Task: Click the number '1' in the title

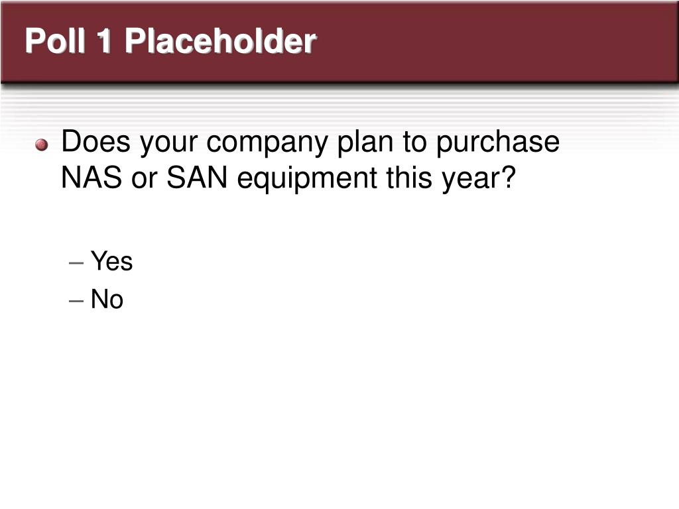Action: pyautogui.click(x=104, y=41)
